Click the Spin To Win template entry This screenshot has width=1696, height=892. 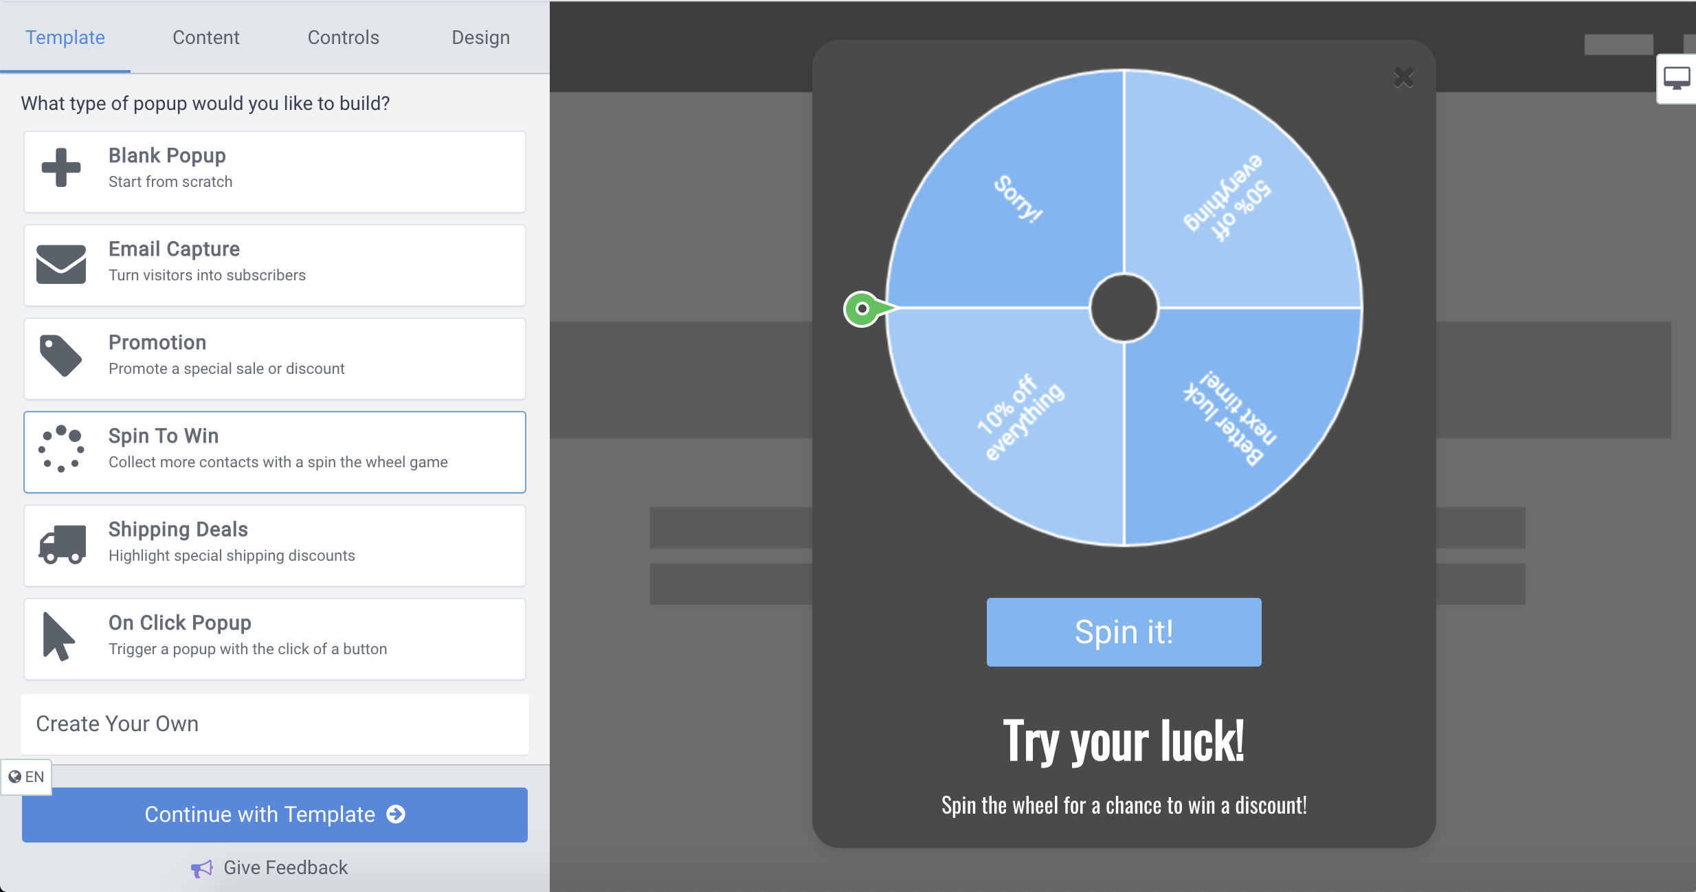(275, 449)
